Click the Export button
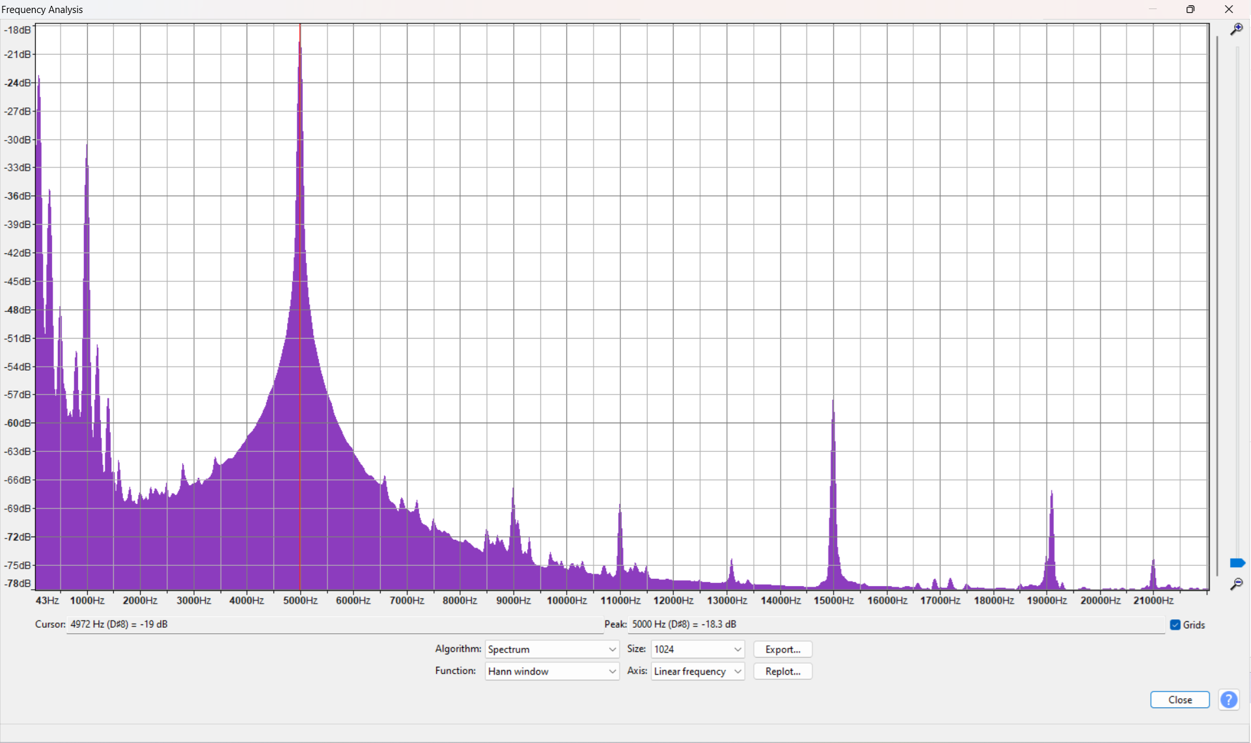 pyautogui.click(x=782, y=649)
